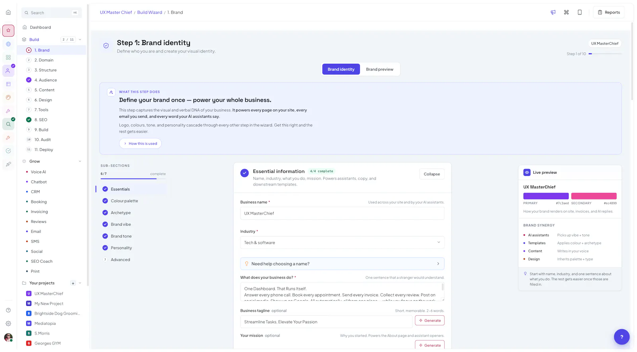The image size is (637, 352).
Task: Follow the Build Wizard breadcrumb link
Action: 150,12
